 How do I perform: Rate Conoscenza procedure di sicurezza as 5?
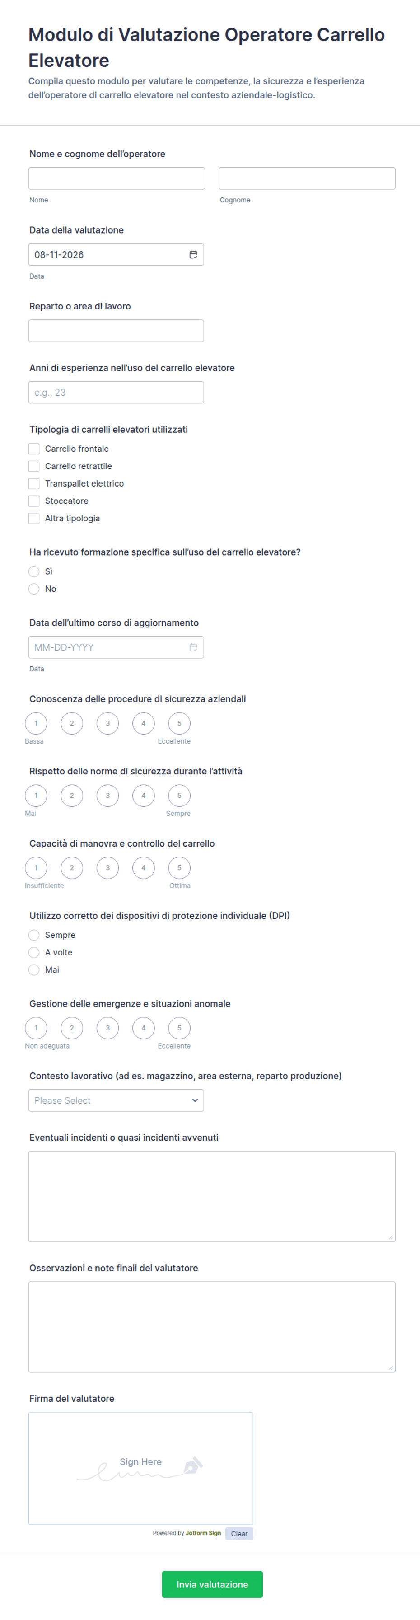point(179,723)
